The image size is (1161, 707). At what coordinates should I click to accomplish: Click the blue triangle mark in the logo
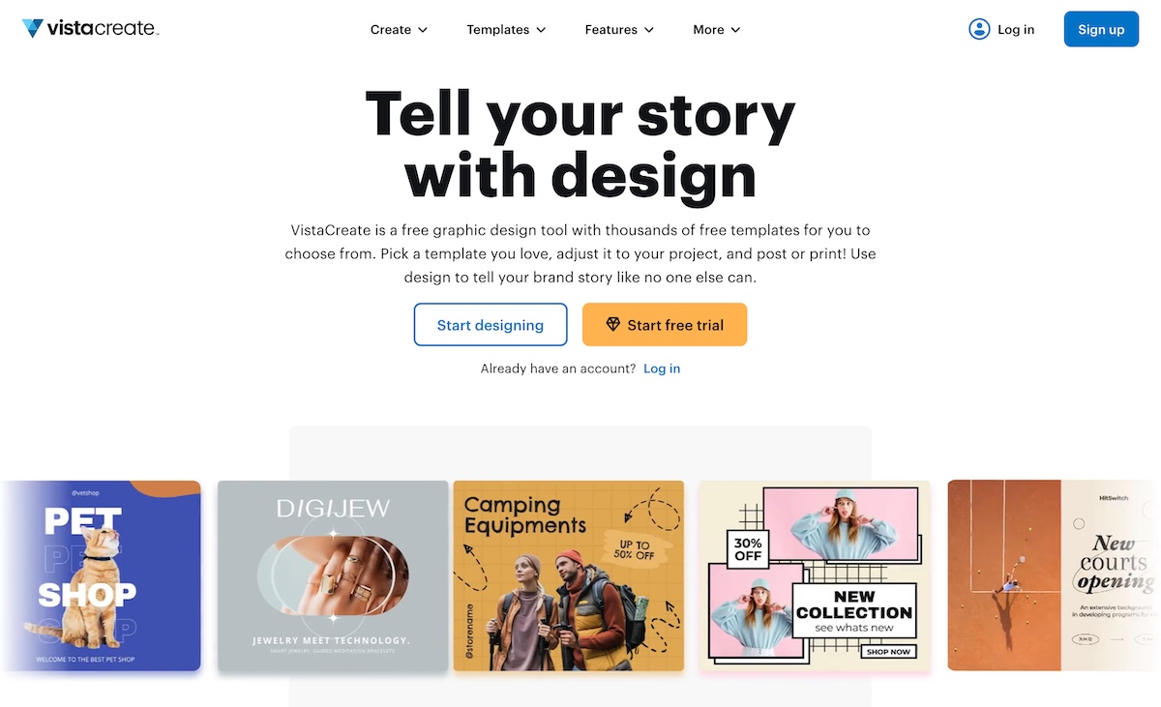coord(34,27)
